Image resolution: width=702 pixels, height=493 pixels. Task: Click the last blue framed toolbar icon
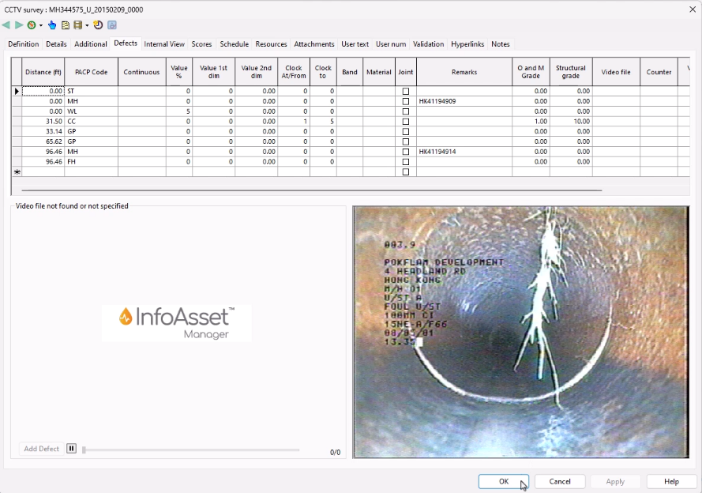coord(112,25)
